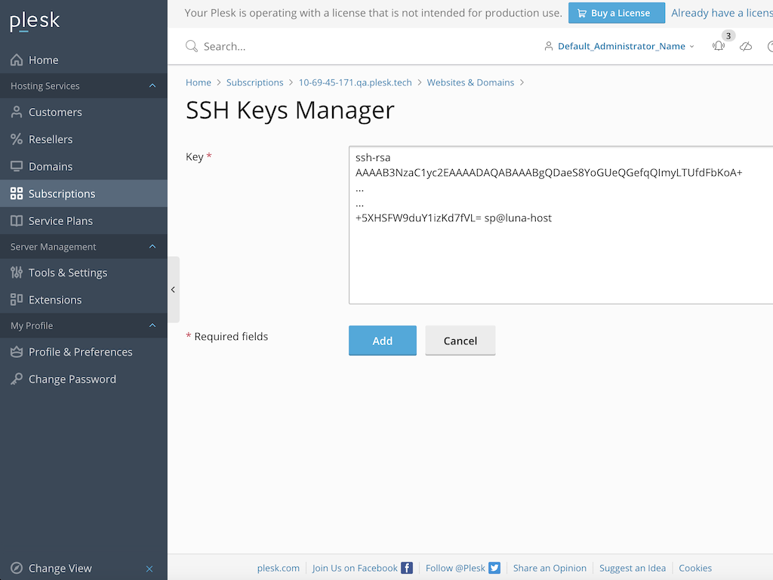Select the Customers icon in the sidebar
Image resolution: width=773 pixels, height=580 pixels.
tap(17, 112)
